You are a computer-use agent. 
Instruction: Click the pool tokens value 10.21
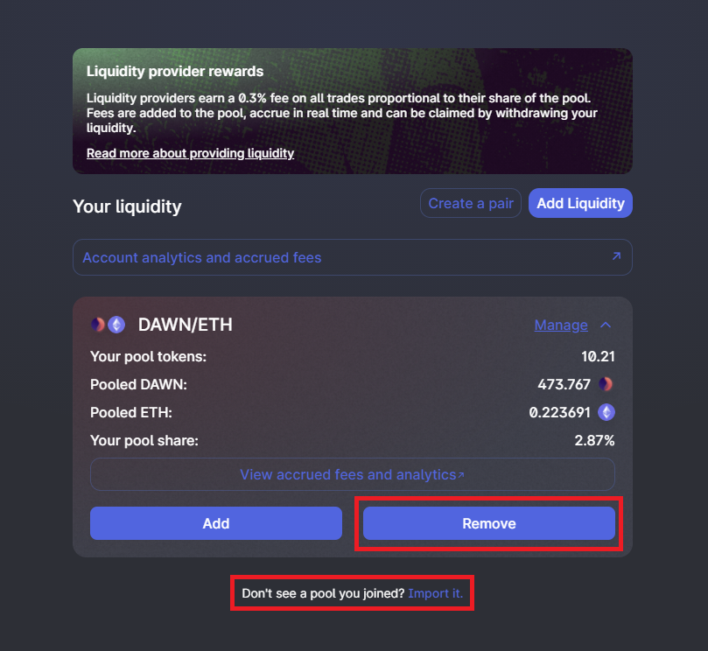pos(598,357)
